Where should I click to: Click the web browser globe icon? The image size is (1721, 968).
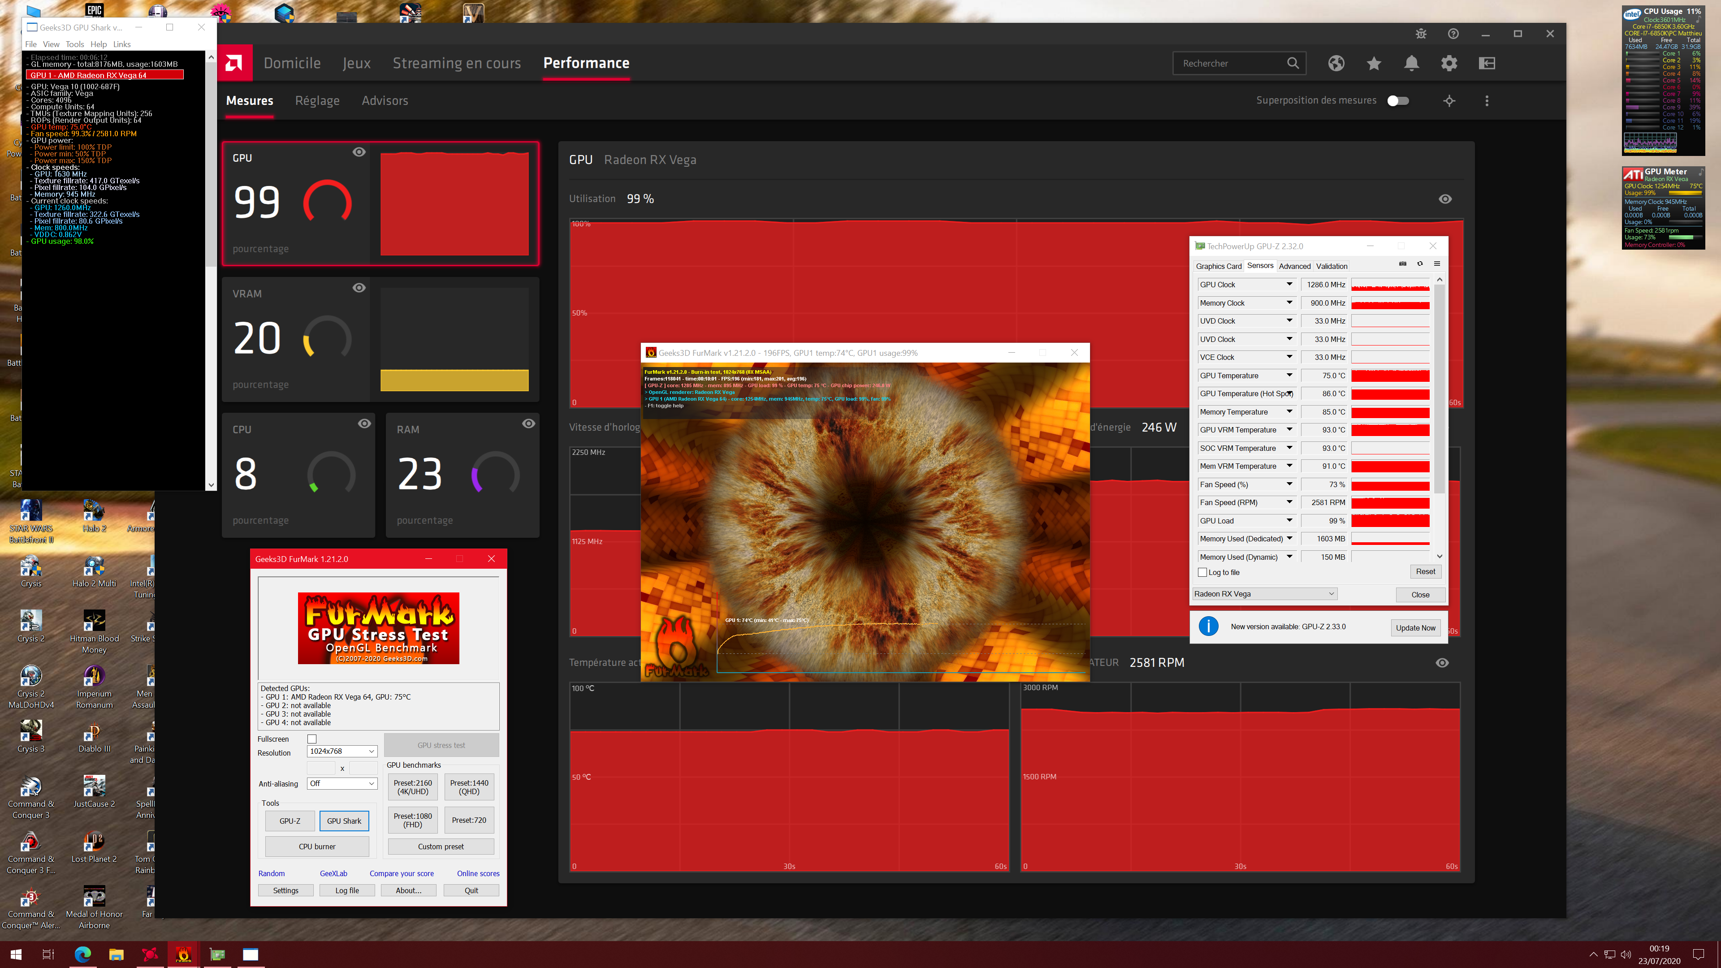click(x=1336, y=64)
